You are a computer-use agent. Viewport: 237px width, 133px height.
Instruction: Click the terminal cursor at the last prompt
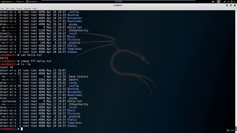[x=22, y=129]
